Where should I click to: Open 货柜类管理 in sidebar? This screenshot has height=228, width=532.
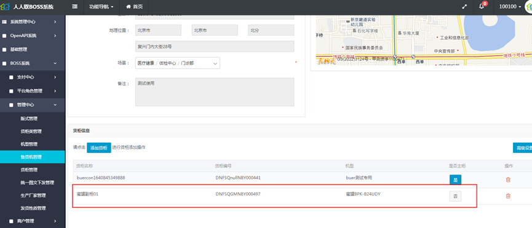(x=32, y=132)
